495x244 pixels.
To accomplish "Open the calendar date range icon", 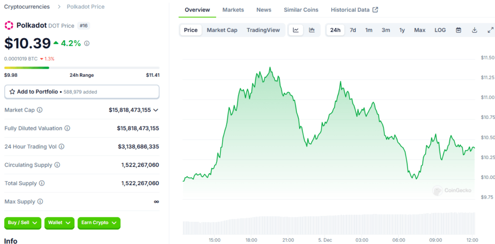I will pyautogui.click(x=459, y=30).
